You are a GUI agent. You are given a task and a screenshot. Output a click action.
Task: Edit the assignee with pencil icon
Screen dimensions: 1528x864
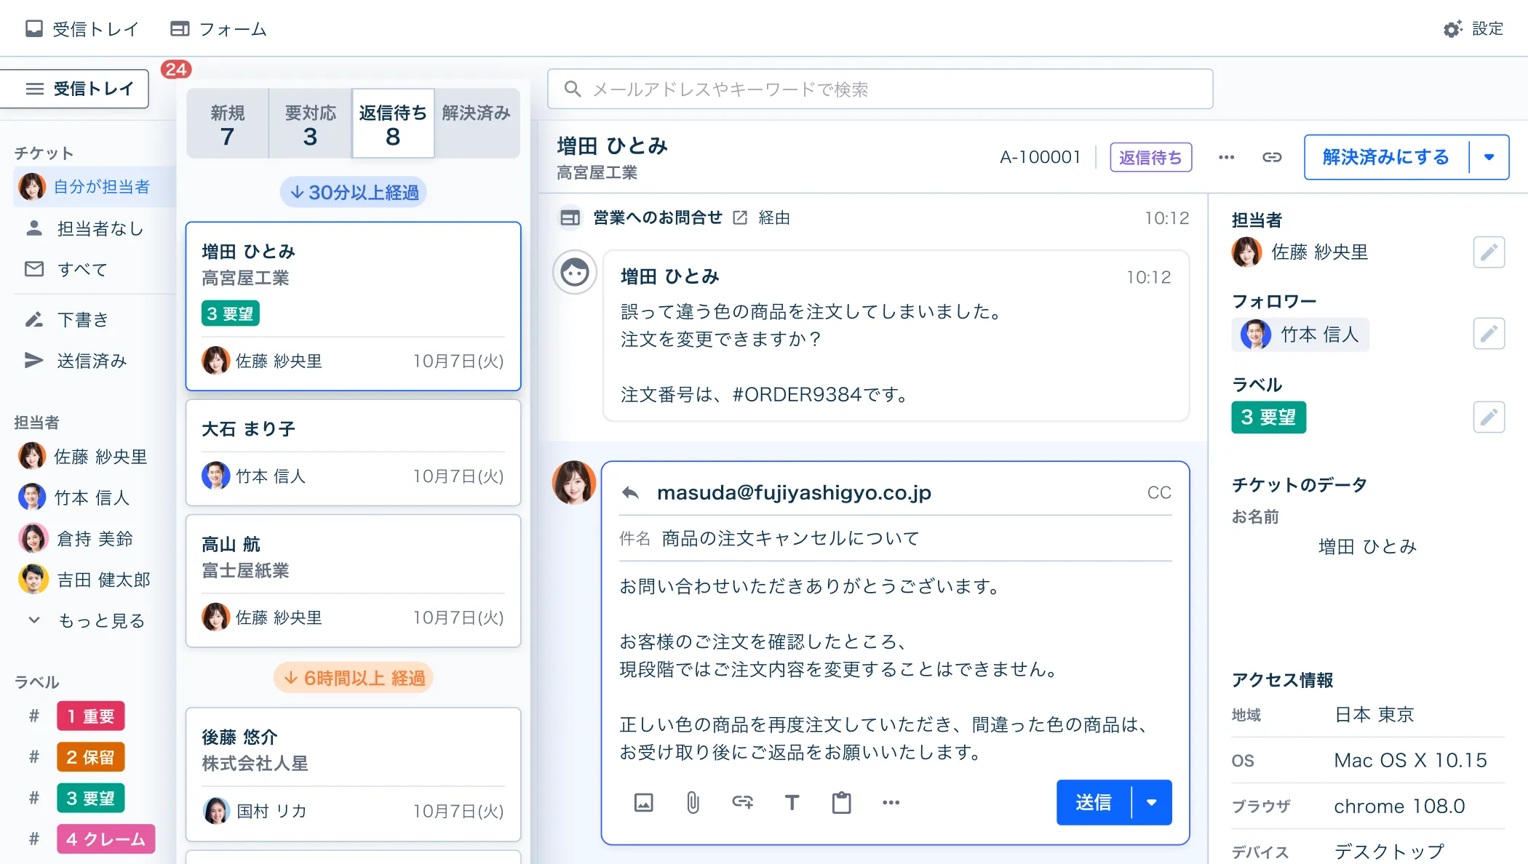point(1489,252)
